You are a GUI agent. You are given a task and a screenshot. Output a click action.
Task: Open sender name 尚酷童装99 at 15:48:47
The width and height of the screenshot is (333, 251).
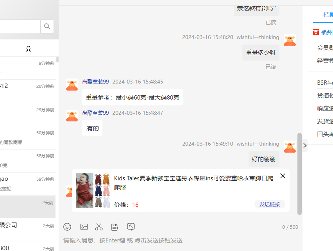96,113
